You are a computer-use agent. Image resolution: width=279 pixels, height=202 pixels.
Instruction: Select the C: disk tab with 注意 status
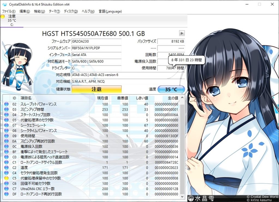coord(12,20)
